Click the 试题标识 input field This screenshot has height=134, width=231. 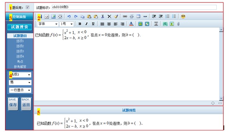point(134,7)
